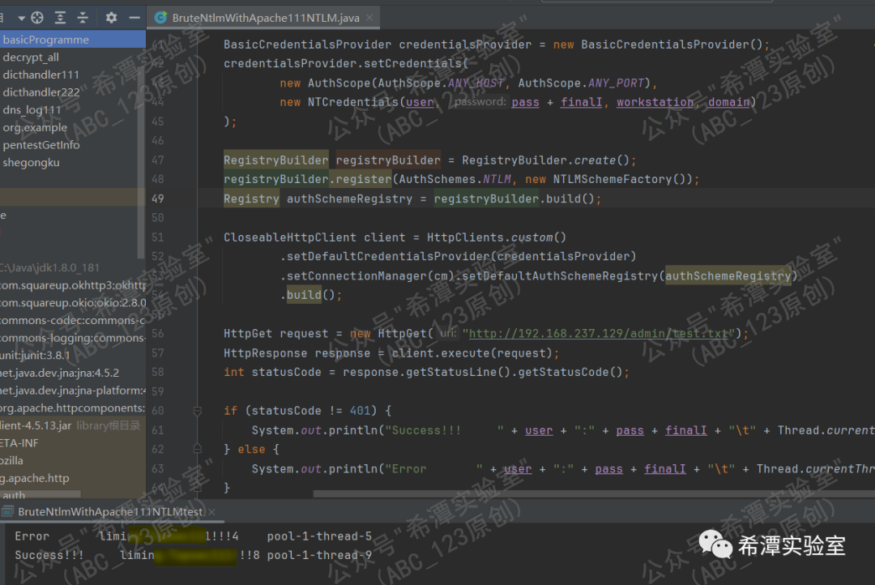
Task: Click the 401 literal in the if statement
Action: 360,411
